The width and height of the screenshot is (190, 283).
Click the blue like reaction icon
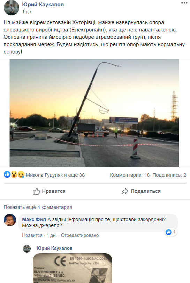7,174
